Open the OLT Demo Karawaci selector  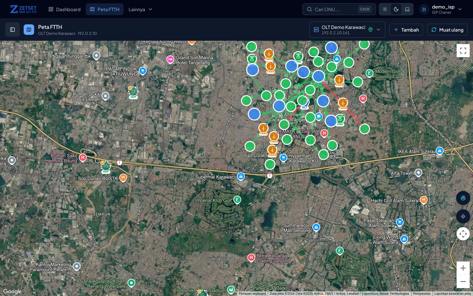click(347, 30)
